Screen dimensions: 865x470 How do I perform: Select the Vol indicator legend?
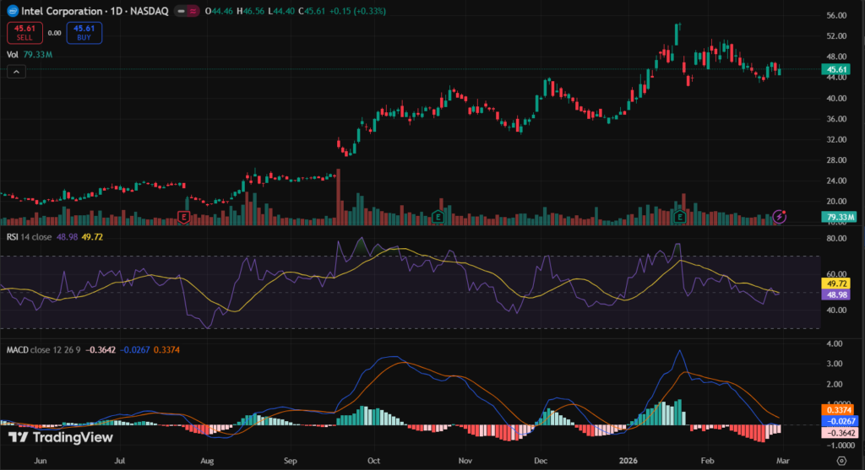point(13,55)
